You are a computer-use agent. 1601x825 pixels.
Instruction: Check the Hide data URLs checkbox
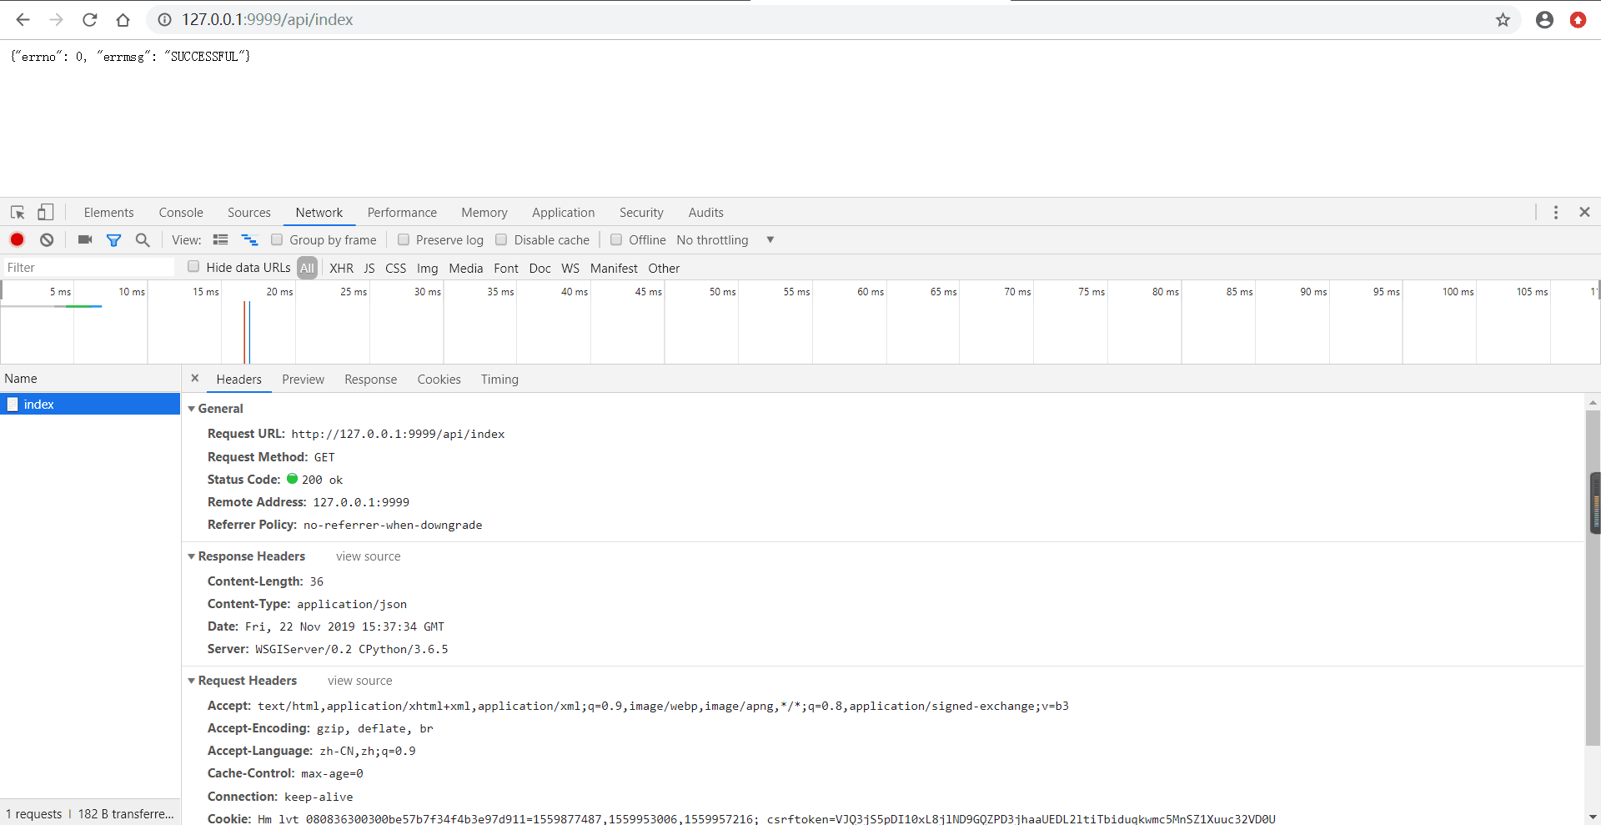[193, 267]
